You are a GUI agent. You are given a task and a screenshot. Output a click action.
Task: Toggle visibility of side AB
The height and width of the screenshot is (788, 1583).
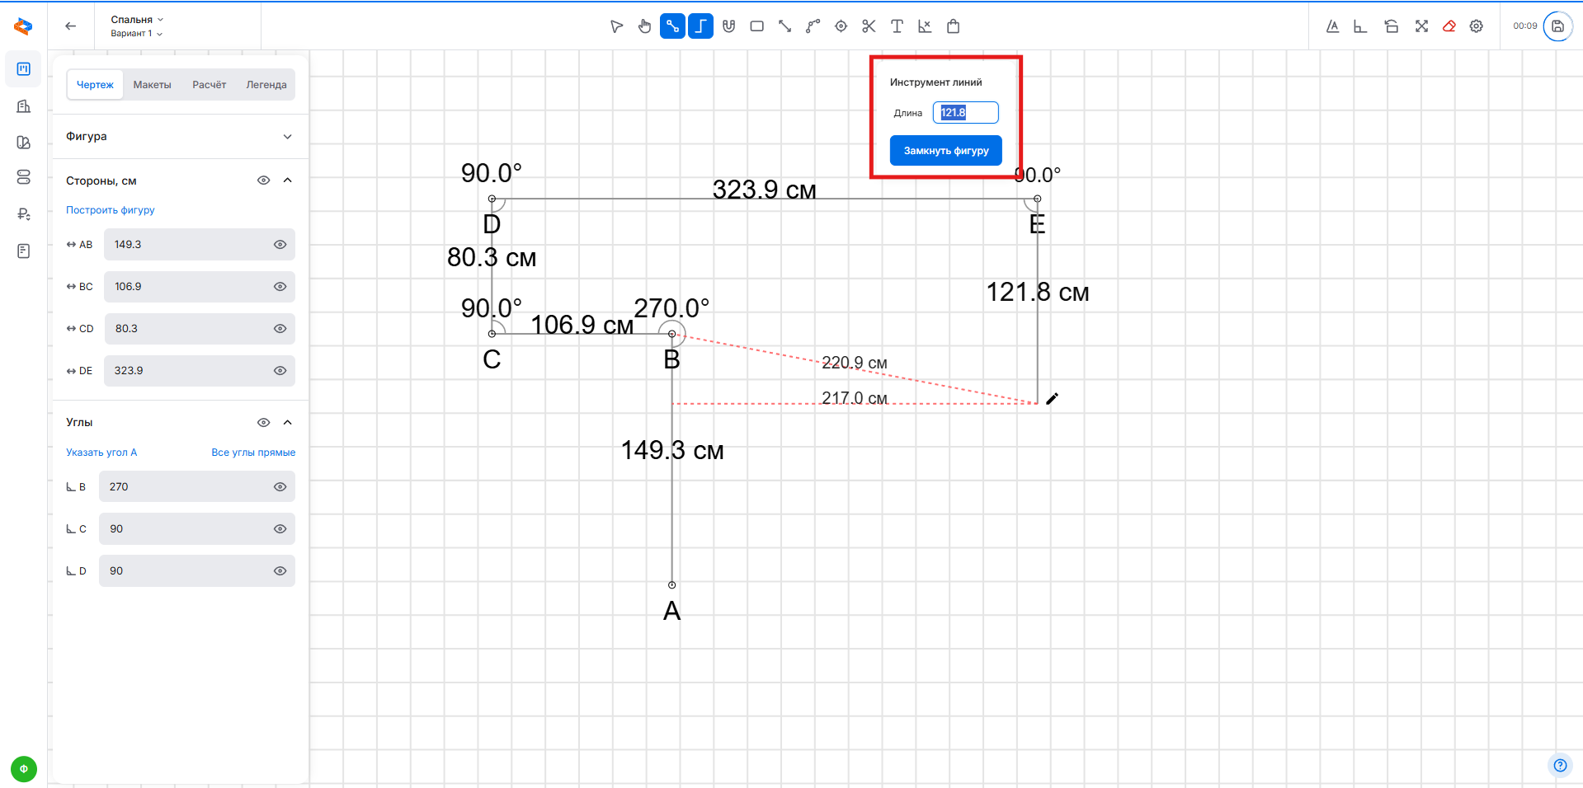(280, 245)
